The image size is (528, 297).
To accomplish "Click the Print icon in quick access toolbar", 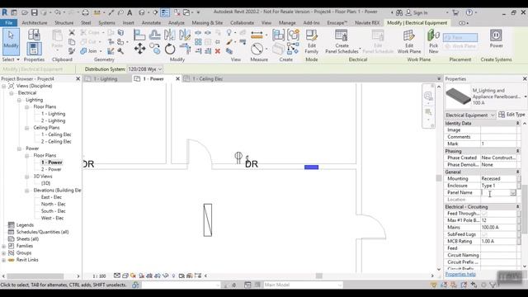I will tap(86, 12).
